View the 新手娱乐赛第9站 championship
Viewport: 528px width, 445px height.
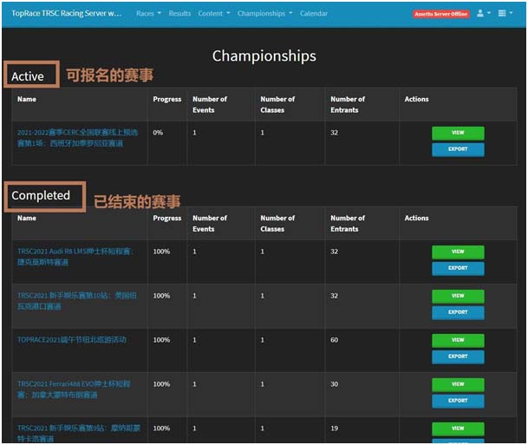(x=458, y=429)
